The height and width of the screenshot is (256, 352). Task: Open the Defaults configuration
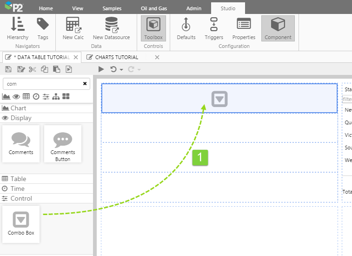click(186, 28)
